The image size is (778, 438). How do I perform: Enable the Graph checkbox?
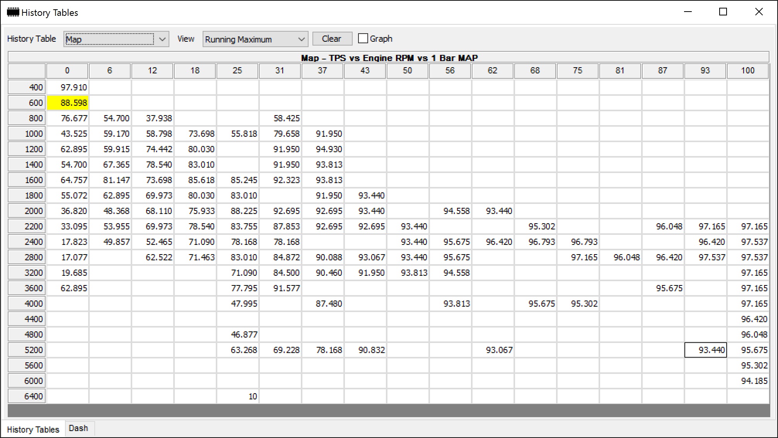(x=363, y=39)
